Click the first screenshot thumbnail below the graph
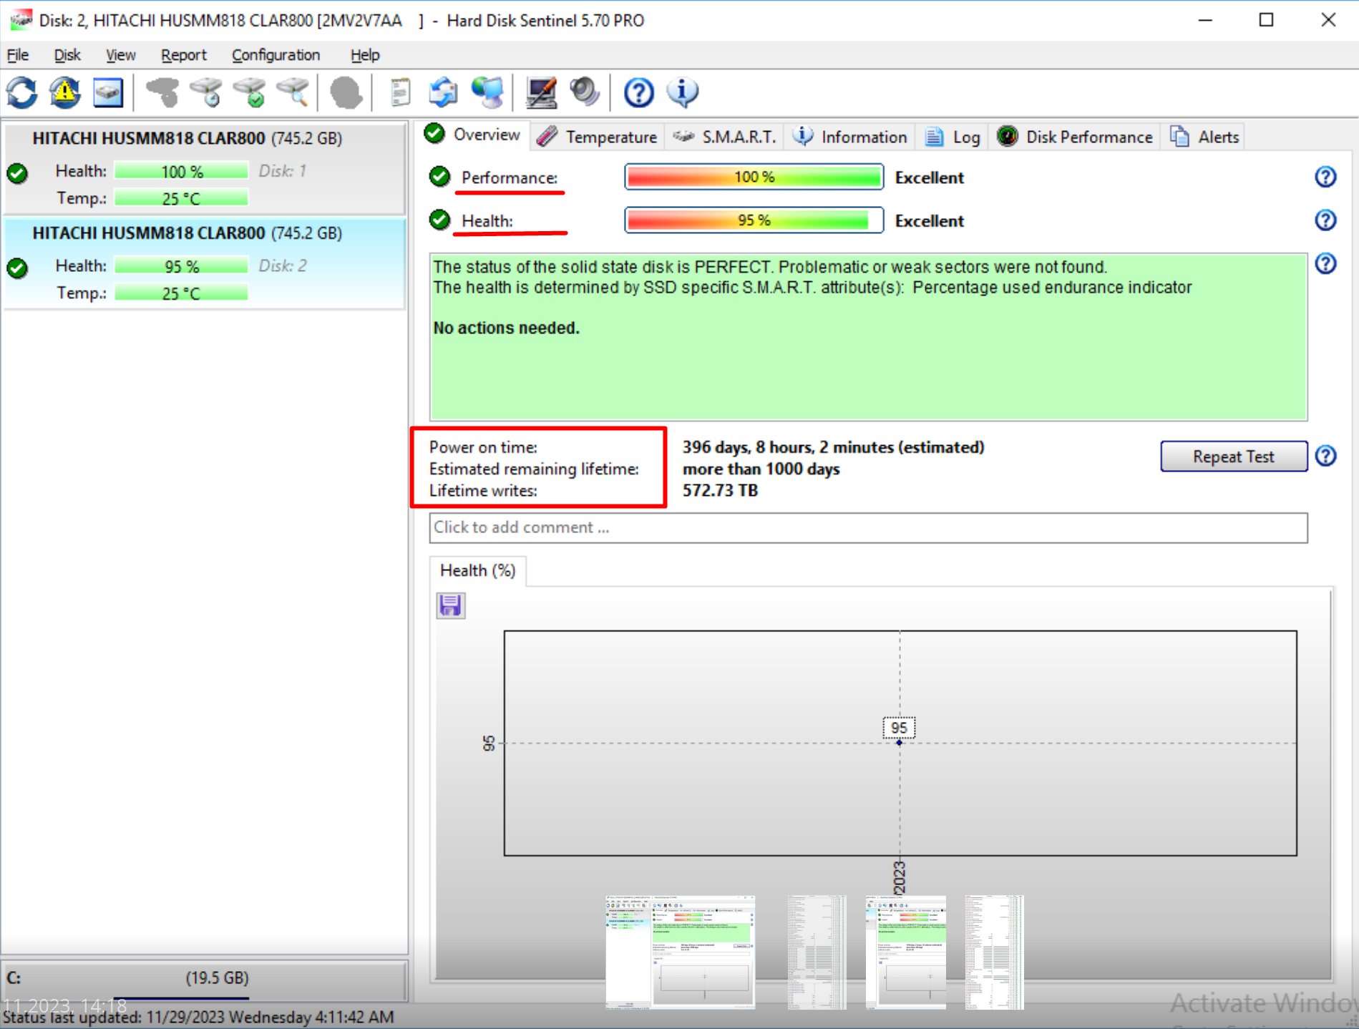 click(x=680, y=952)
